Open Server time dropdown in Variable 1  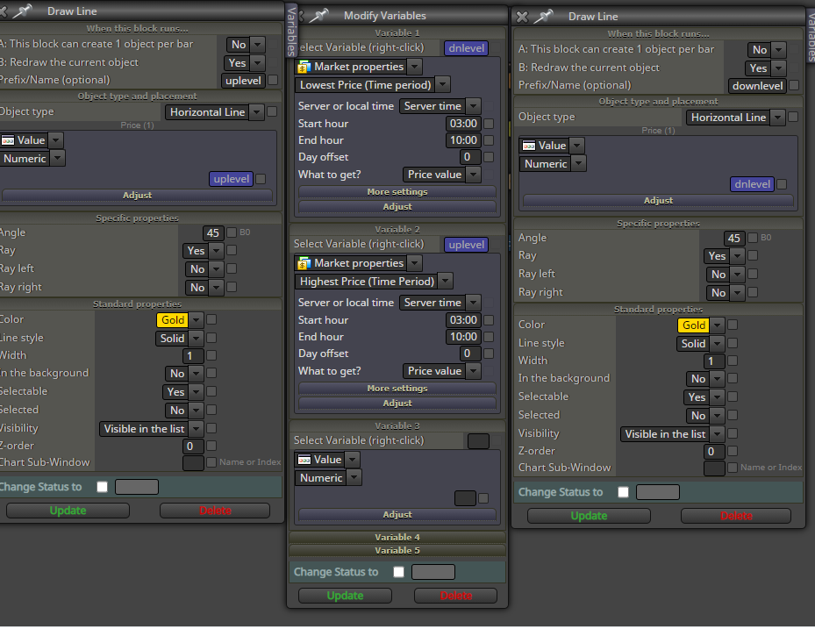[440, 106]
